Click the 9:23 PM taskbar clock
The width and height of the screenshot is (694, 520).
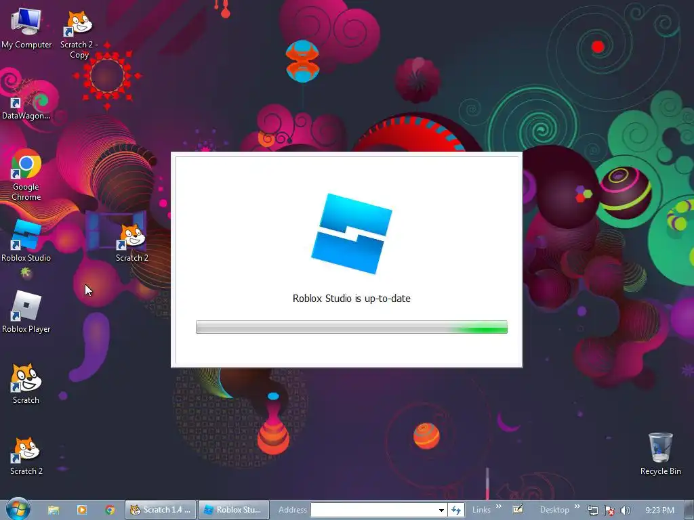pos(659,511)
